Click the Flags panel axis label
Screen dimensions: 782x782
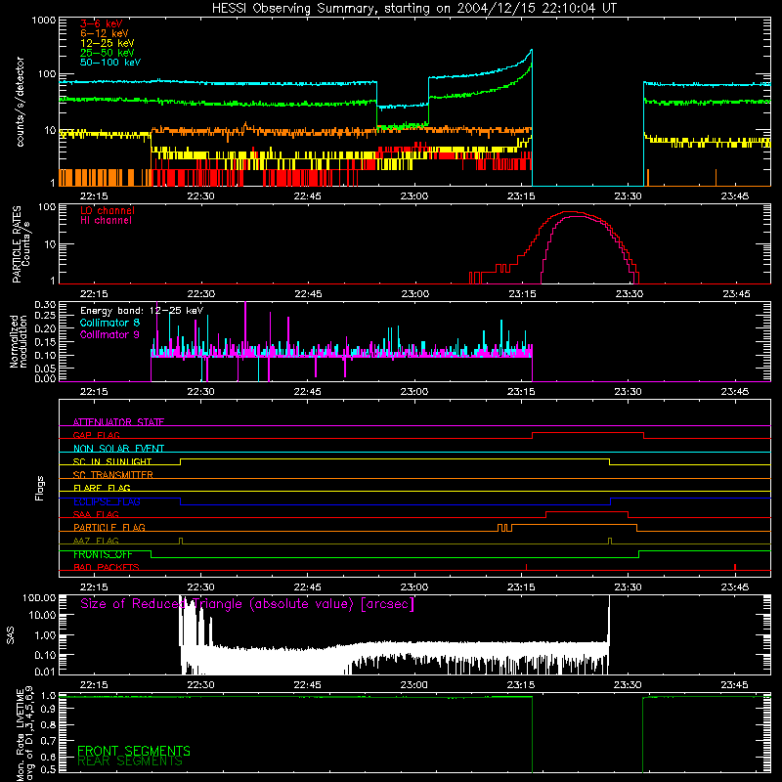point(39,488)
